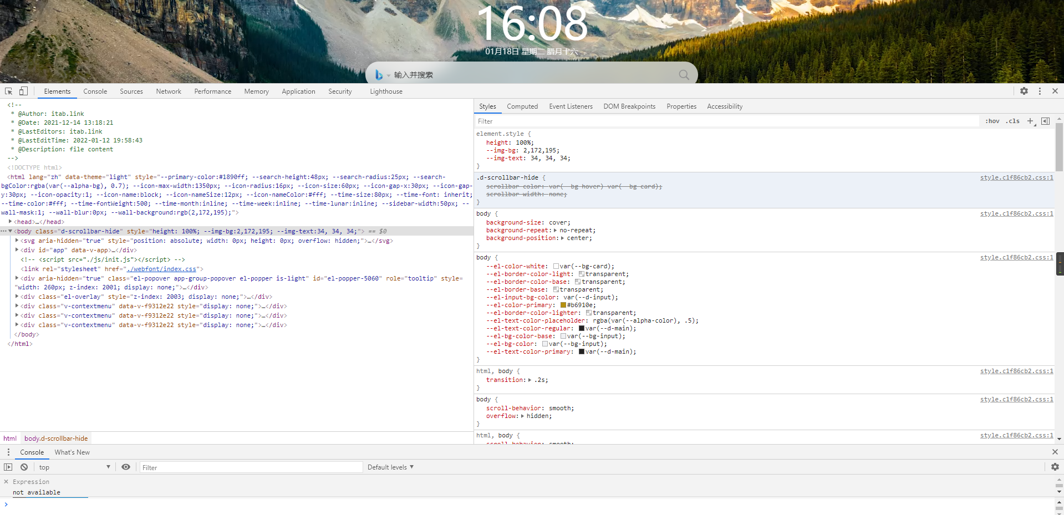Screen dimensions: 1064x515
Task: Open the top-bar Console tab
Action: [x=95, y=91]
